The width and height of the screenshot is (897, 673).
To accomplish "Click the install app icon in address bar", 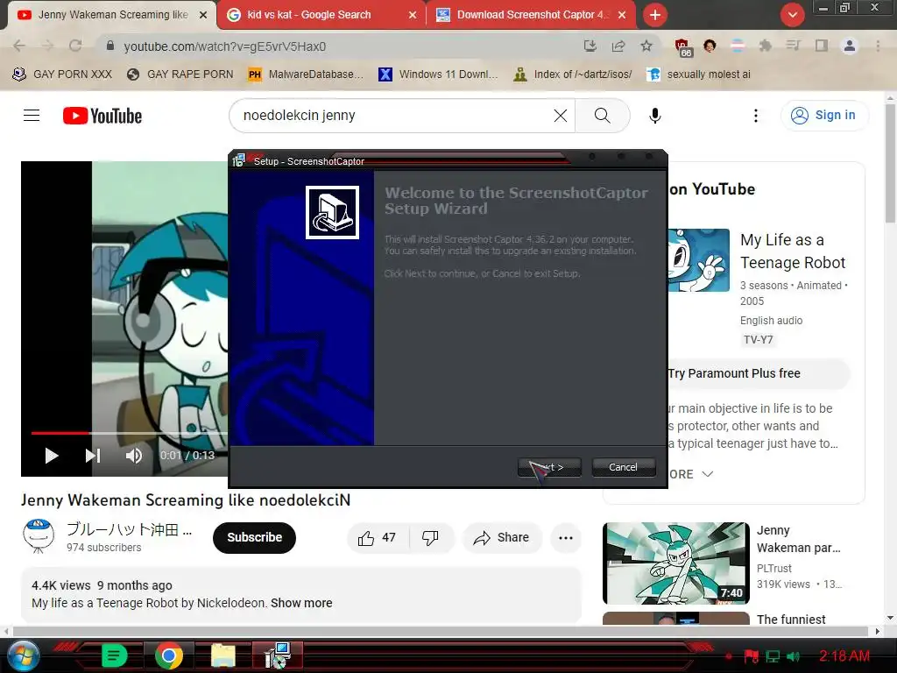I will pyautogui.click(x=590, y=46).
